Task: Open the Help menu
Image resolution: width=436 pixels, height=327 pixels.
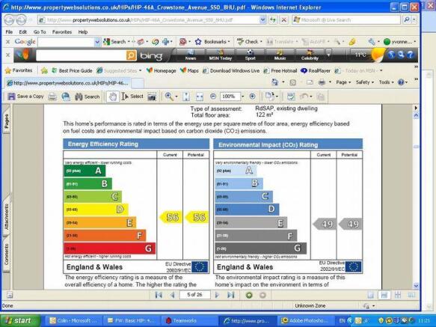Action: pos(83,32)
